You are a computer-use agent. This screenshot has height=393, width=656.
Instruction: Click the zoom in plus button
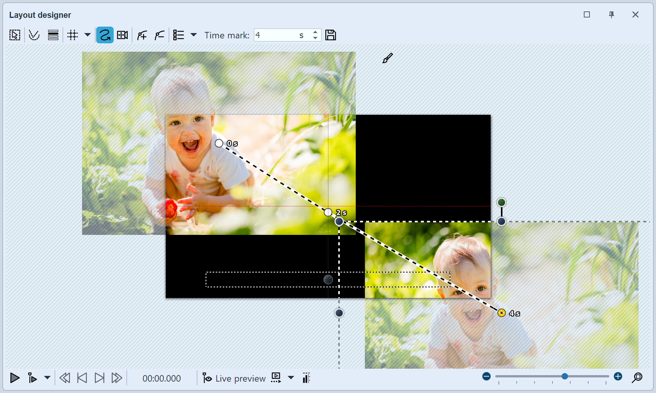coord(618,376)
